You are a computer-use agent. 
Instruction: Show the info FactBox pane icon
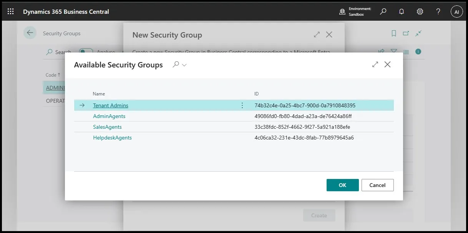click(418, 51)
